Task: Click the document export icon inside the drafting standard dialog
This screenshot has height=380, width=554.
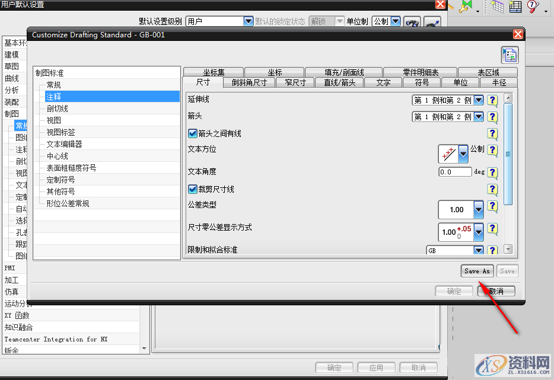Action: (x=510, y=55)
